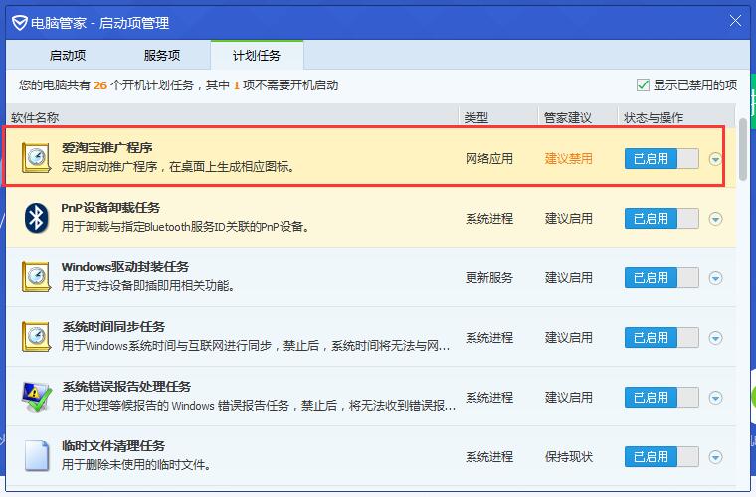The width and height of the screenshot is (756, 497).
Task: Uncheck the 显示已禁用的项 checkbox
Action: [x=643, y=85]
